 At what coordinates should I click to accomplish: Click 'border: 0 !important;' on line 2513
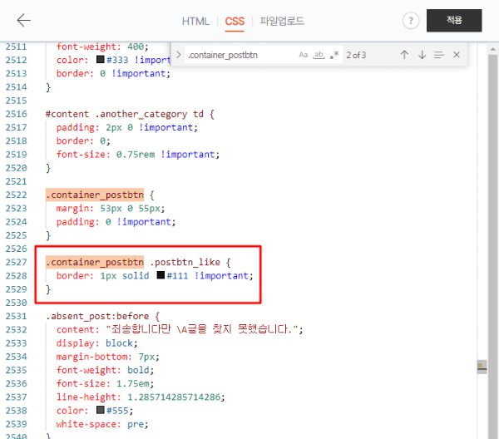click(x=113, y=73)
